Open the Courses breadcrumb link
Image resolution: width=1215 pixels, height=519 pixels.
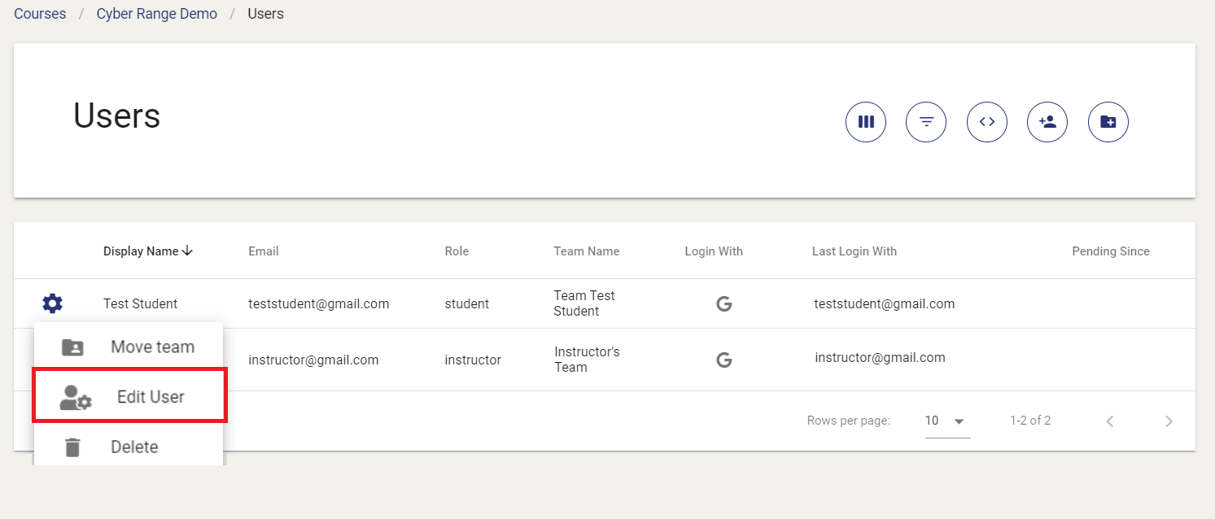39,13
